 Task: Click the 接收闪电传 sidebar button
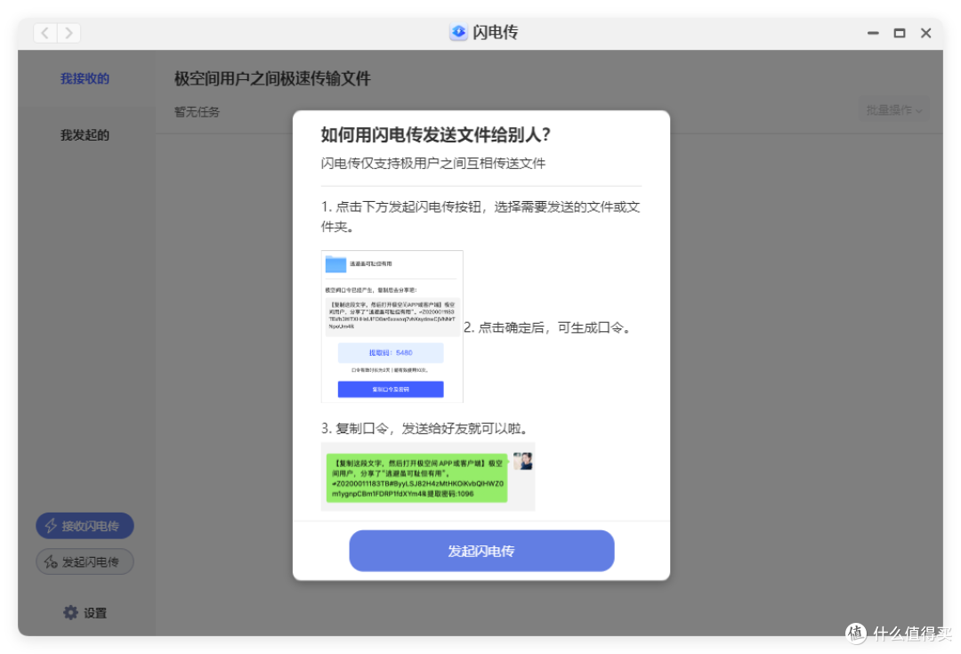(x=85, y=526)
